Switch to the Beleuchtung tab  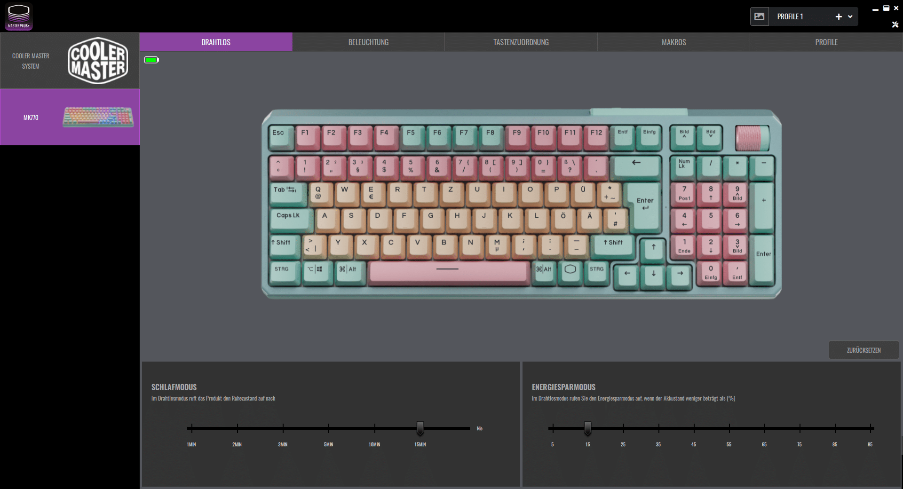coord(368,42)
